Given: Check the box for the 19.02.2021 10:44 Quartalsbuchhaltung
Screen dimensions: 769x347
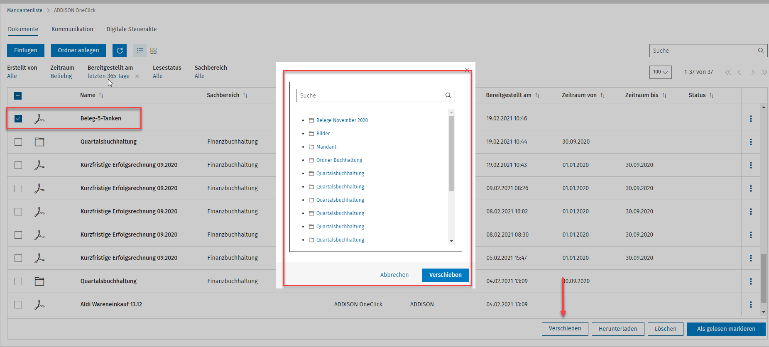Looking at the screenshot, I should (18, 142).
